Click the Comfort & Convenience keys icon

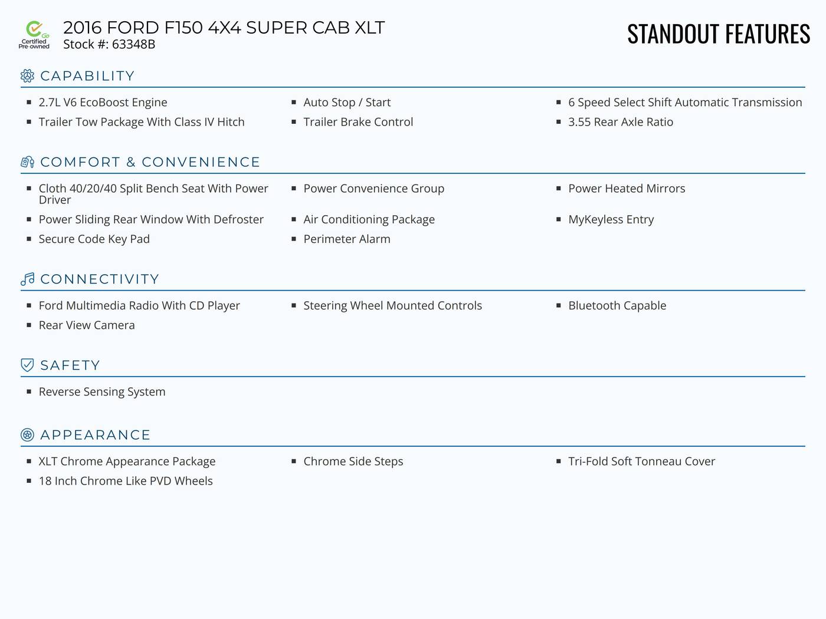pyautogui.click(x=27, y=162)
